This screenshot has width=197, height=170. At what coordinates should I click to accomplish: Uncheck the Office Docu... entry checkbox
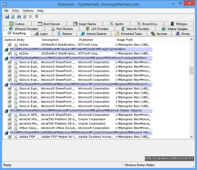10,128
